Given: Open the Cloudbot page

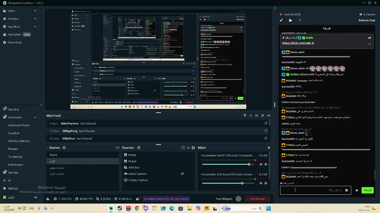Looking at the screenshot, I should pyautogui.click(x=13, y=133).
